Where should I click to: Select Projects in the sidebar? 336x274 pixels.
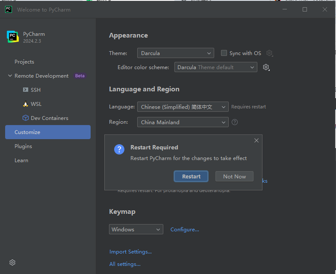coord(48,61)
